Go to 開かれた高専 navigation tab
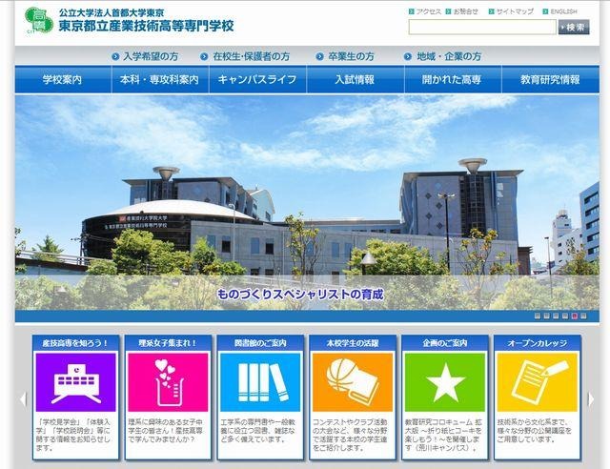This screenshot has width=610, height=469. click(x=453, y=80)
